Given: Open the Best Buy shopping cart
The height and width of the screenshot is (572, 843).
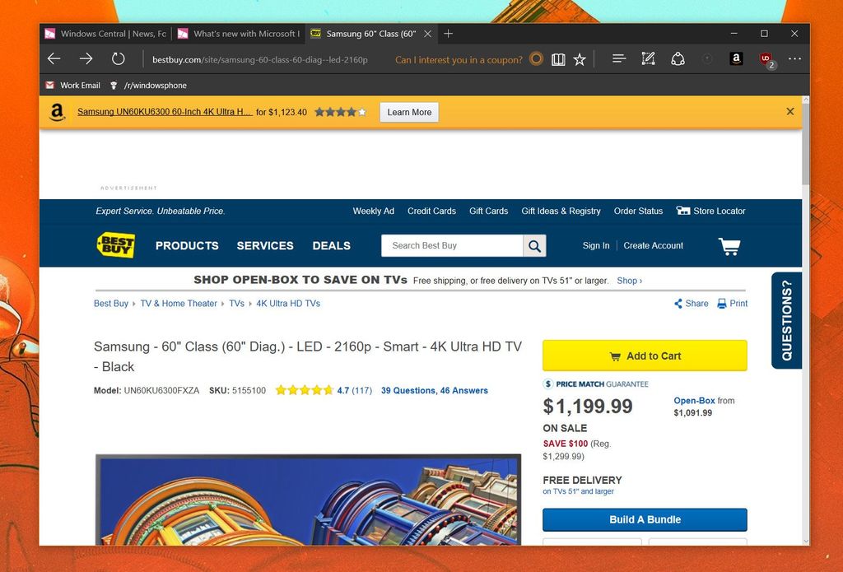Looking at the screenshot, I should point(728,245).
